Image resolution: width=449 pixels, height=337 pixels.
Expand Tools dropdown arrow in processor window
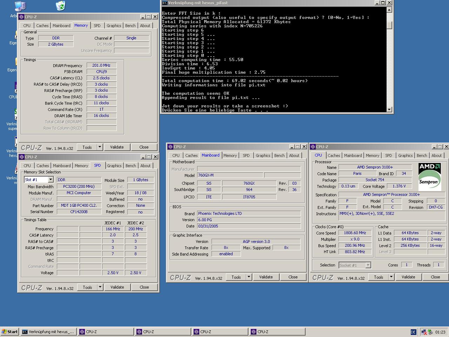click(391, 277)
